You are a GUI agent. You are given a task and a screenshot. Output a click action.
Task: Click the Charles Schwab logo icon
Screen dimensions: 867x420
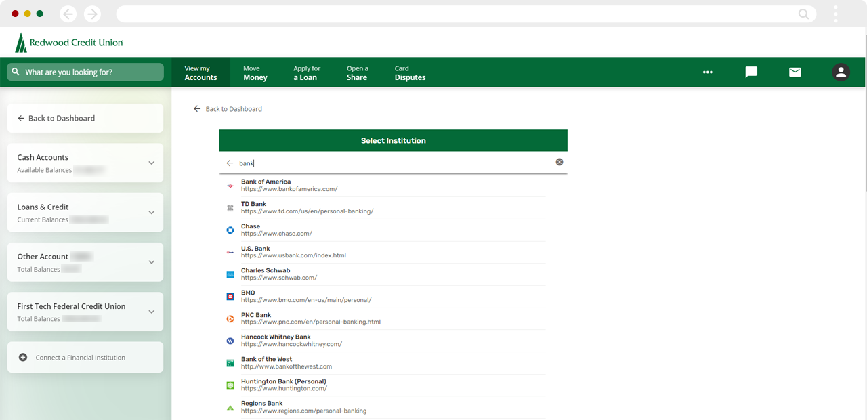tap(230, 274)
